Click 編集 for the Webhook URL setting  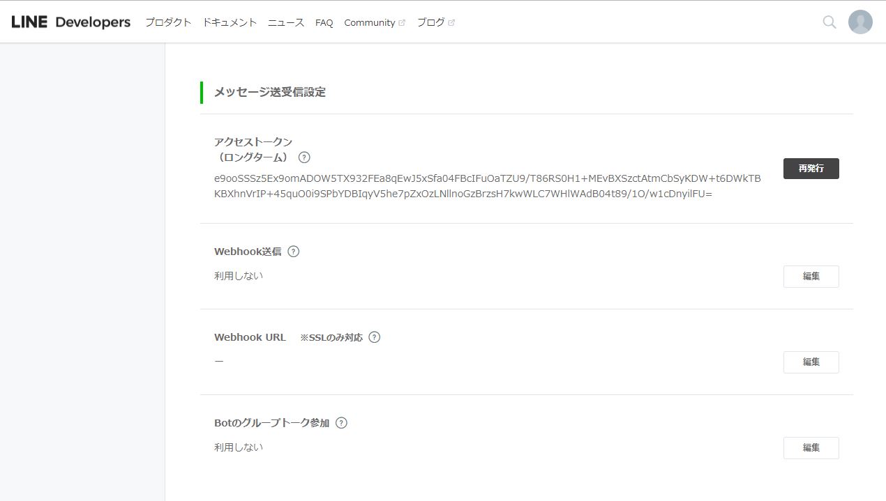pos(811,362)
